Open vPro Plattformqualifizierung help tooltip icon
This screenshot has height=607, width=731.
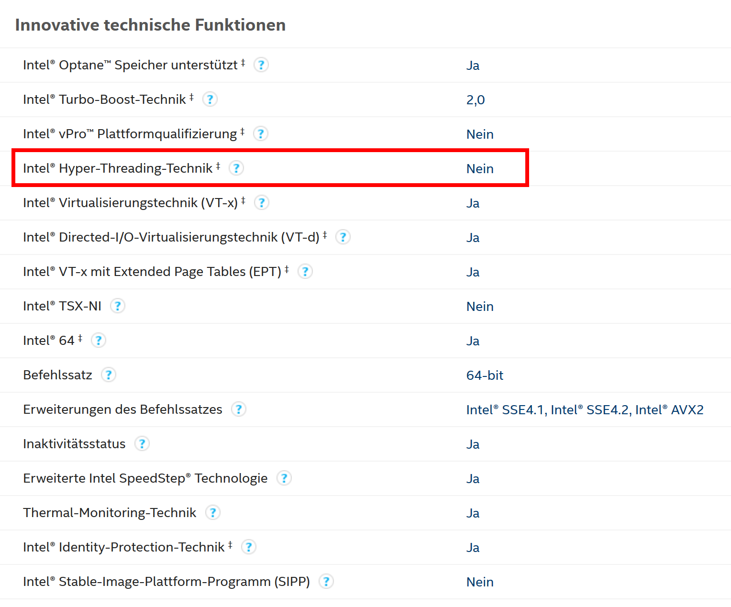pyautogui.click(x=260, y=133)
